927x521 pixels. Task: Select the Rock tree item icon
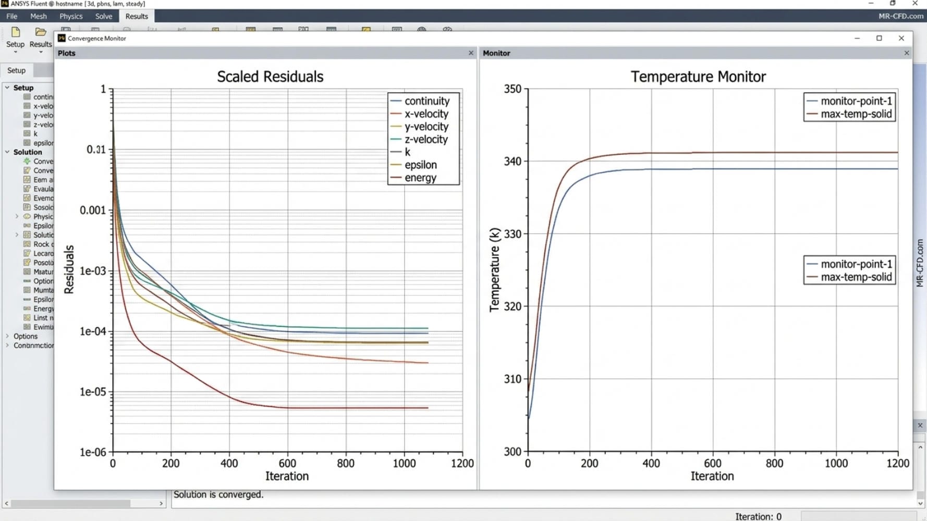pyautogui.click(x=27, y=244)
